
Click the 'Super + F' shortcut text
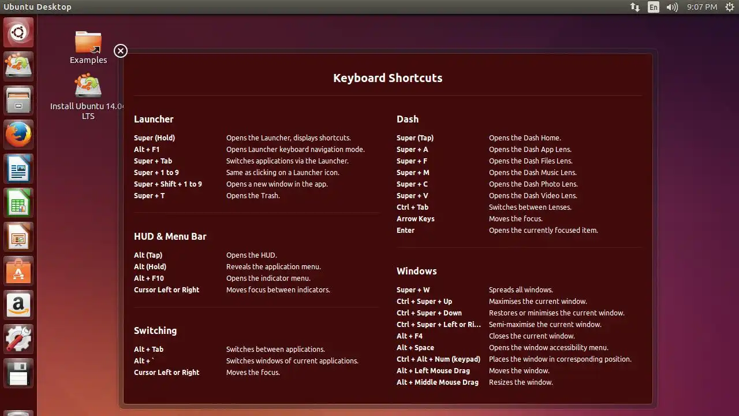click(x=412, y=161)
